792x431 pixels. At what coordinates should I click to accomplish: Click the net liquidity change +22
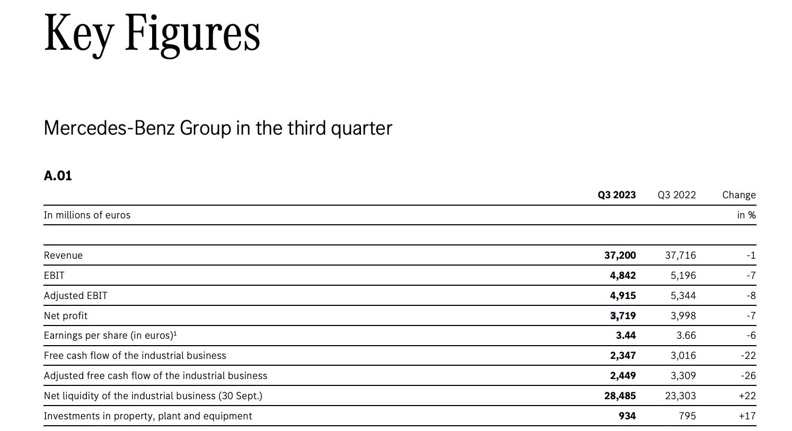[747, 396]
